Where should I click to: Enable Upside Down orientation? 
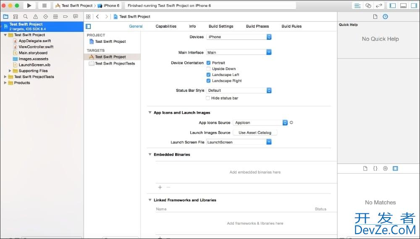[x=208, y=69]
